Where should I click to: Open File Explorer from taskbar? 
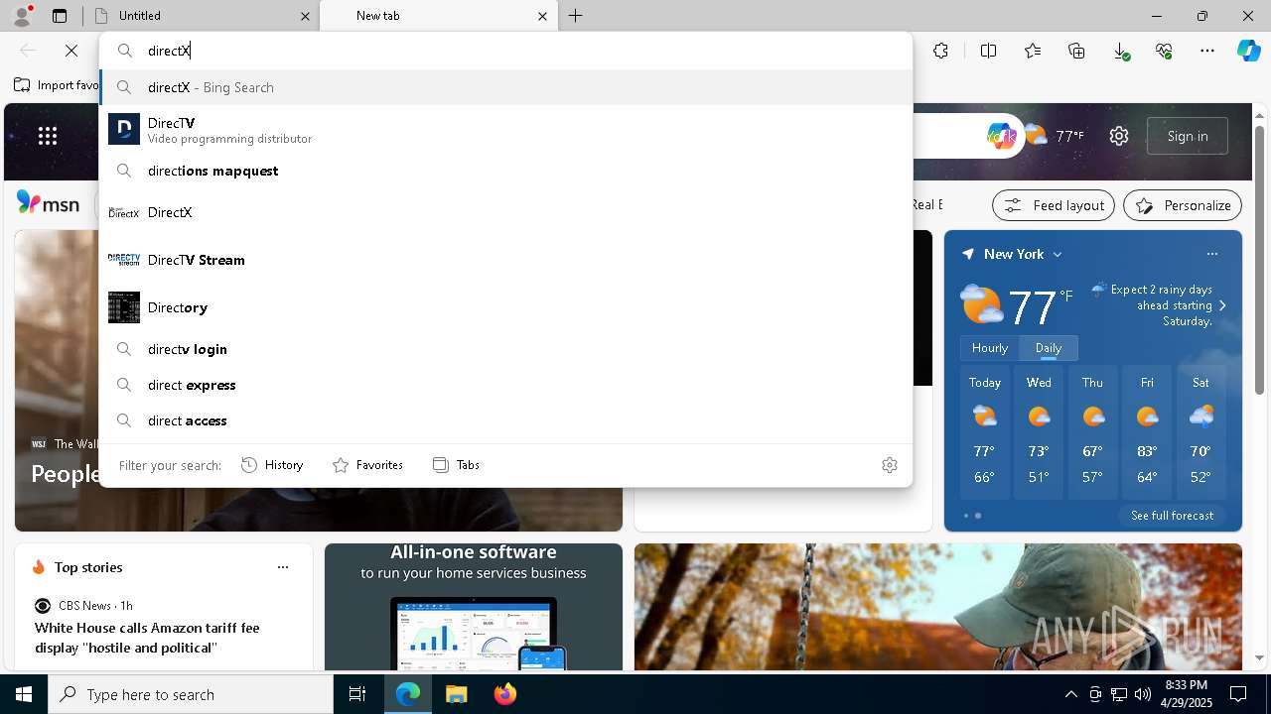(456, 694)
